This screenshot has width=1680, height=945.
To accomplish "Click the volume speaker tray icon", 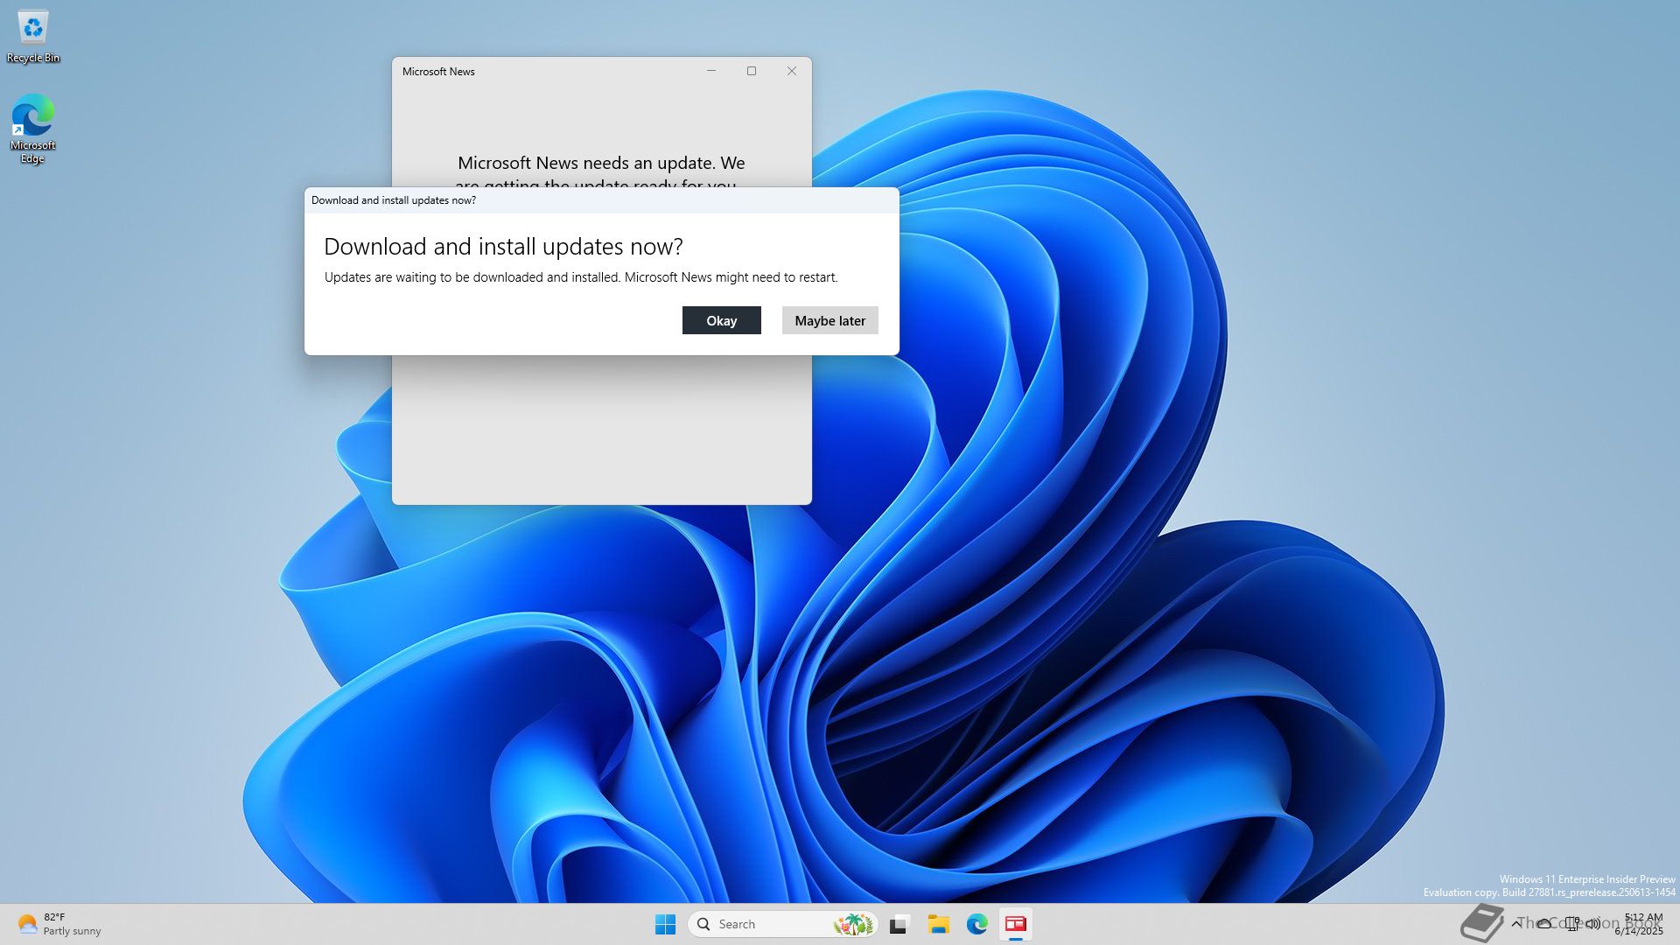I will [1593, 923].
